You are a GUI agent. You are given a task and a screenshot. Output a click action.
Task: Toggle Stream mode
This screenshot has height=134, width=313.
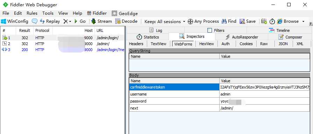coord(101,21)
